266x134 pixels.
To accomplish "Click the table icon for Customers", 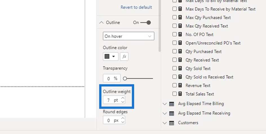I will 172,123.
